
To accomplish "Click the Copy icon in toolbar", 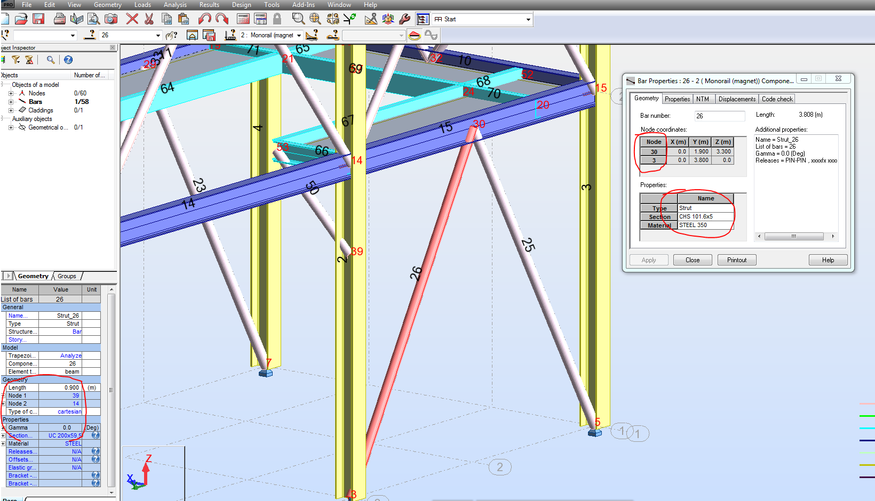I will (166, 19).
